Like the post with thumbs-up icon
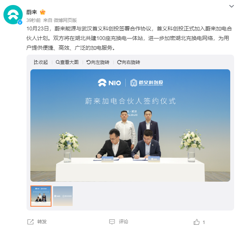 coord(196,222)
